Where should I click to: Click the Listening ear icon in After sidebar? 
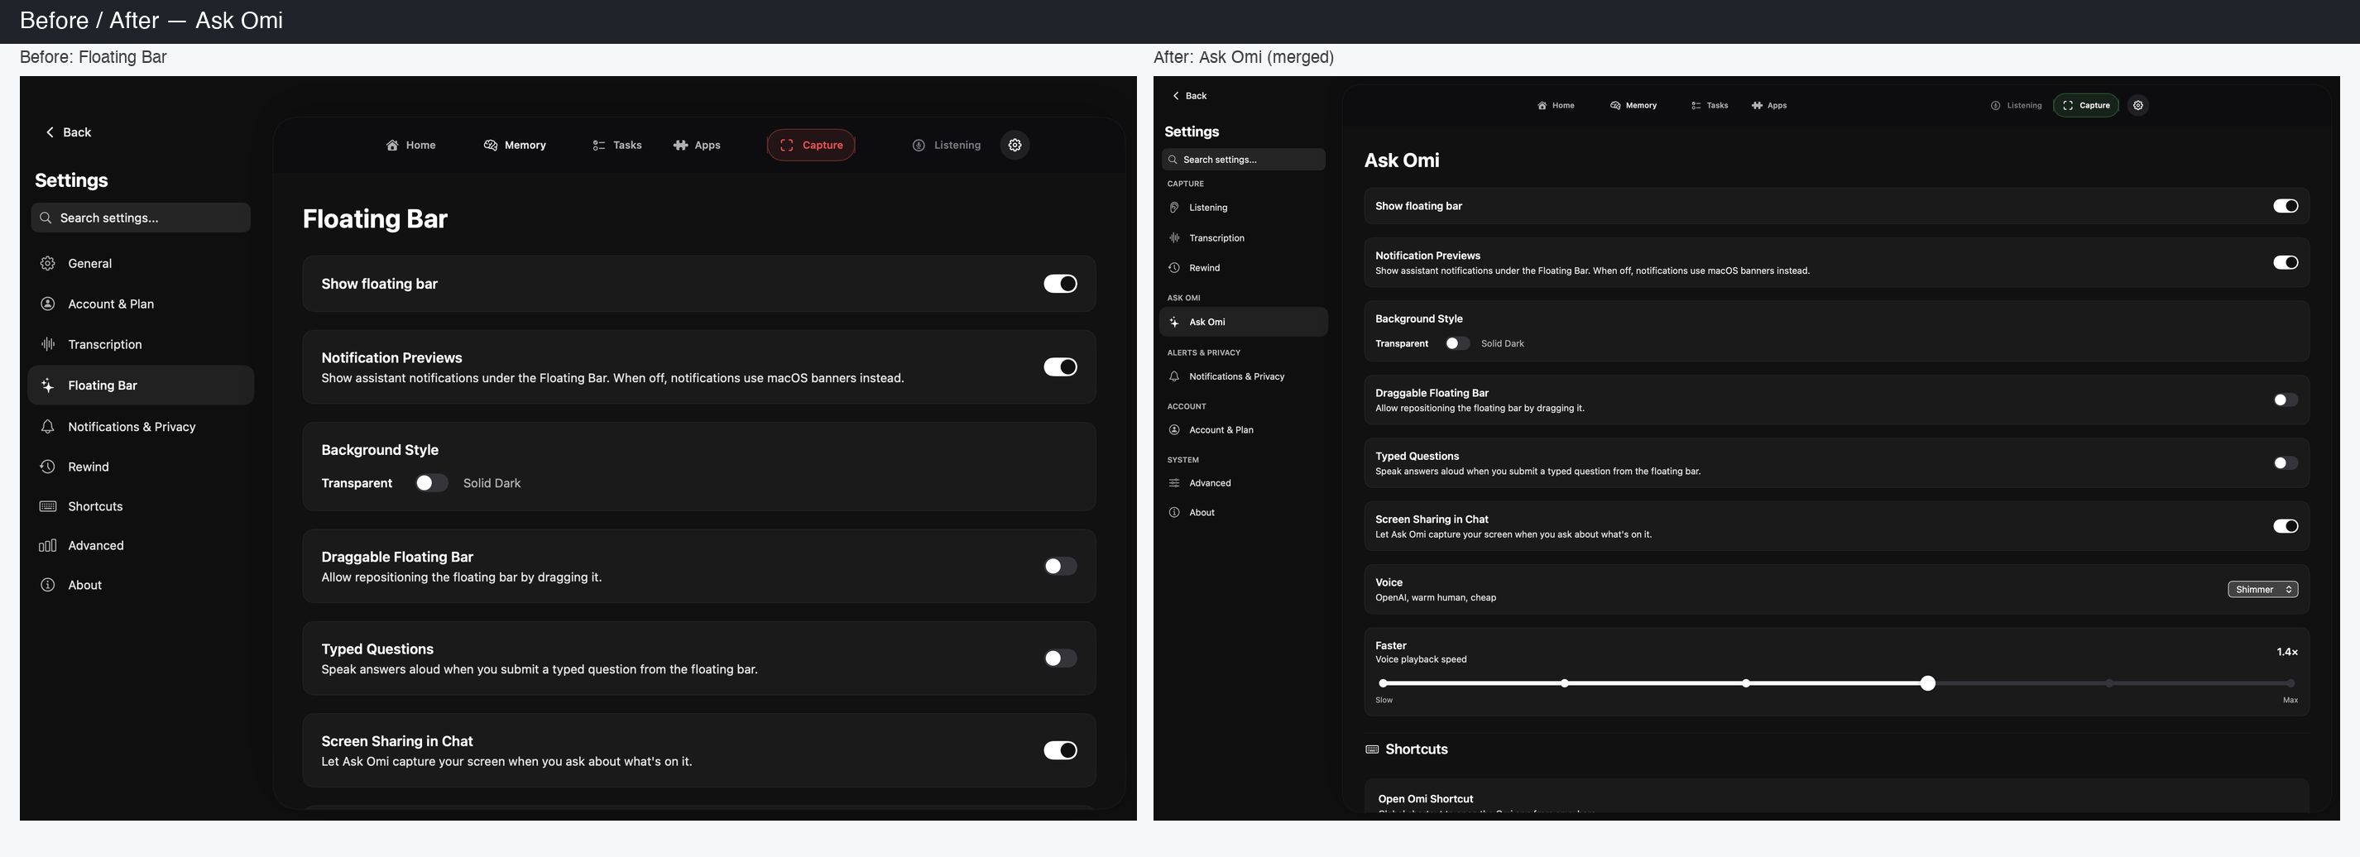coord(1173,208)
